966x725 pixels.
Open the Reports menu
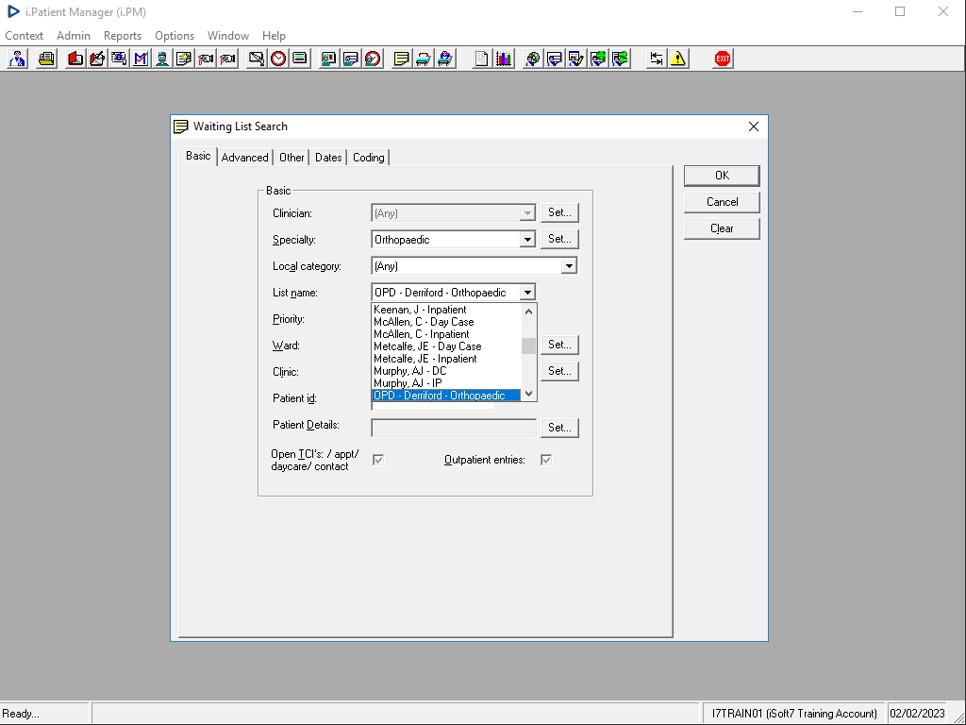(x=122, y=36)
